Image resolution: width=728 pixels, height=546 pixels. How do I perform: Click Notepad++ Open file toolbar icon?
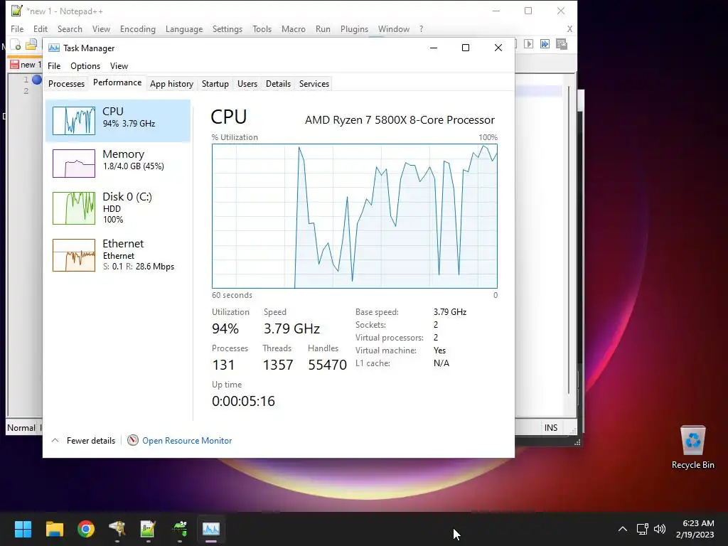[31, 45]
